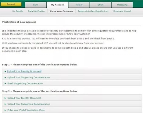Open the Offers tab
The image size is (143, 113).
[x=101, y=5]
